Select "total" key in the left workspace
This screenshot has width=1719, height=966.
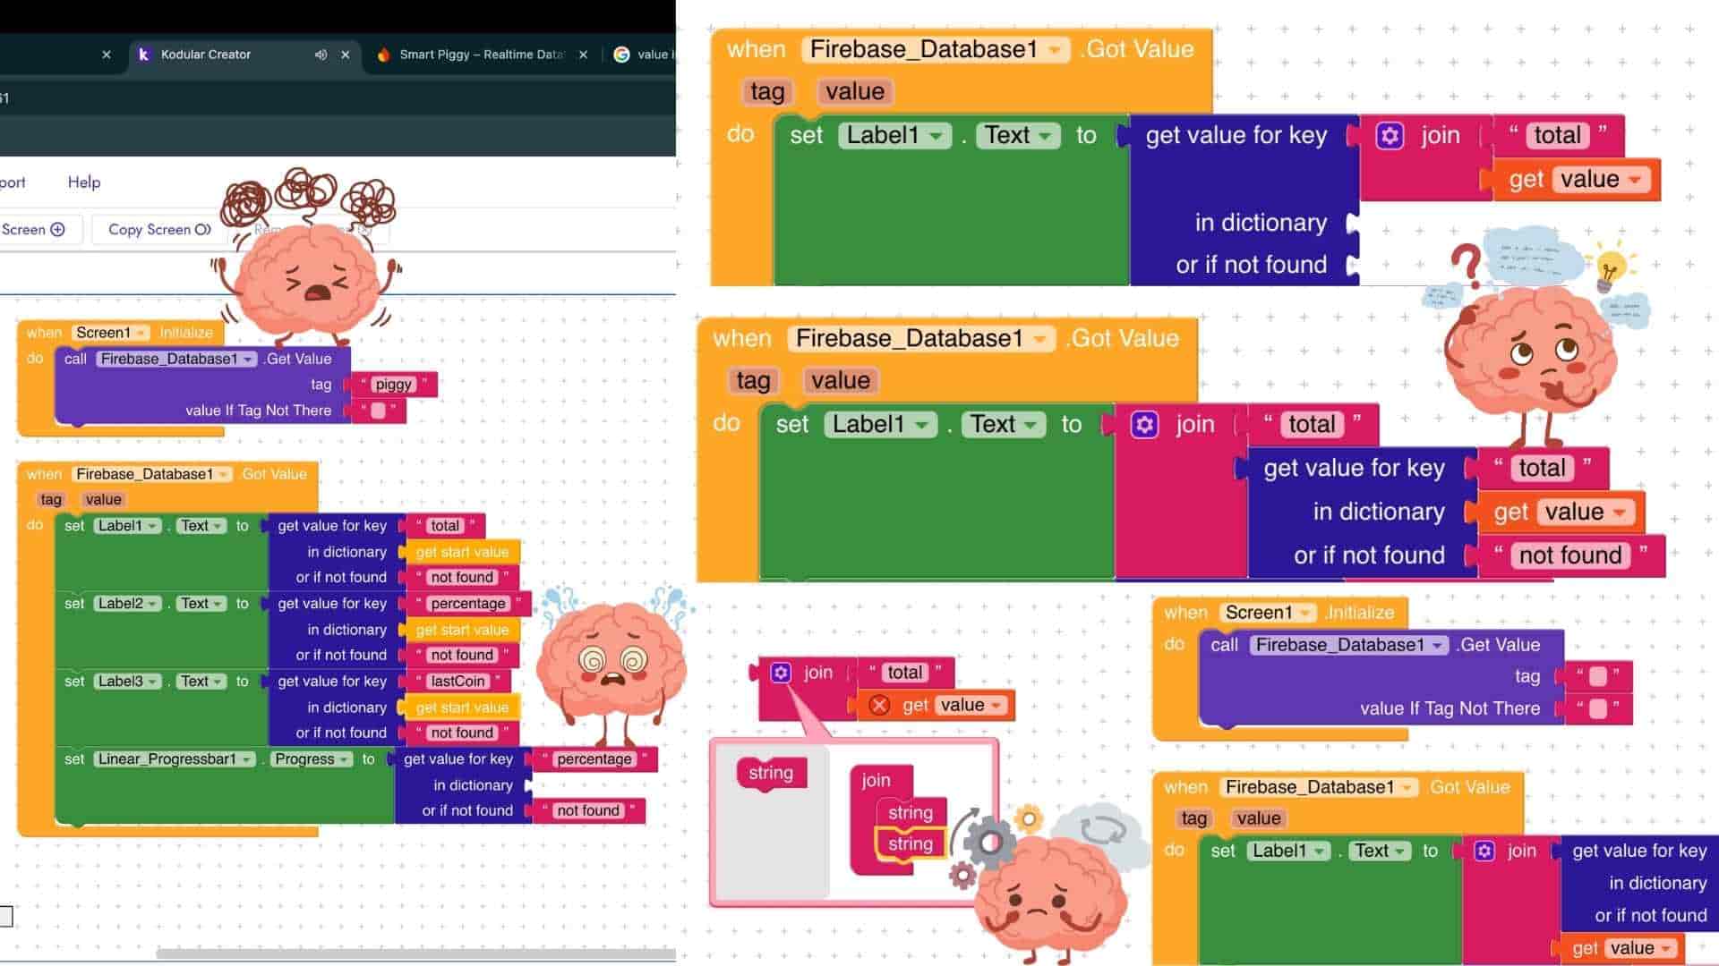(x=445, y=526)
